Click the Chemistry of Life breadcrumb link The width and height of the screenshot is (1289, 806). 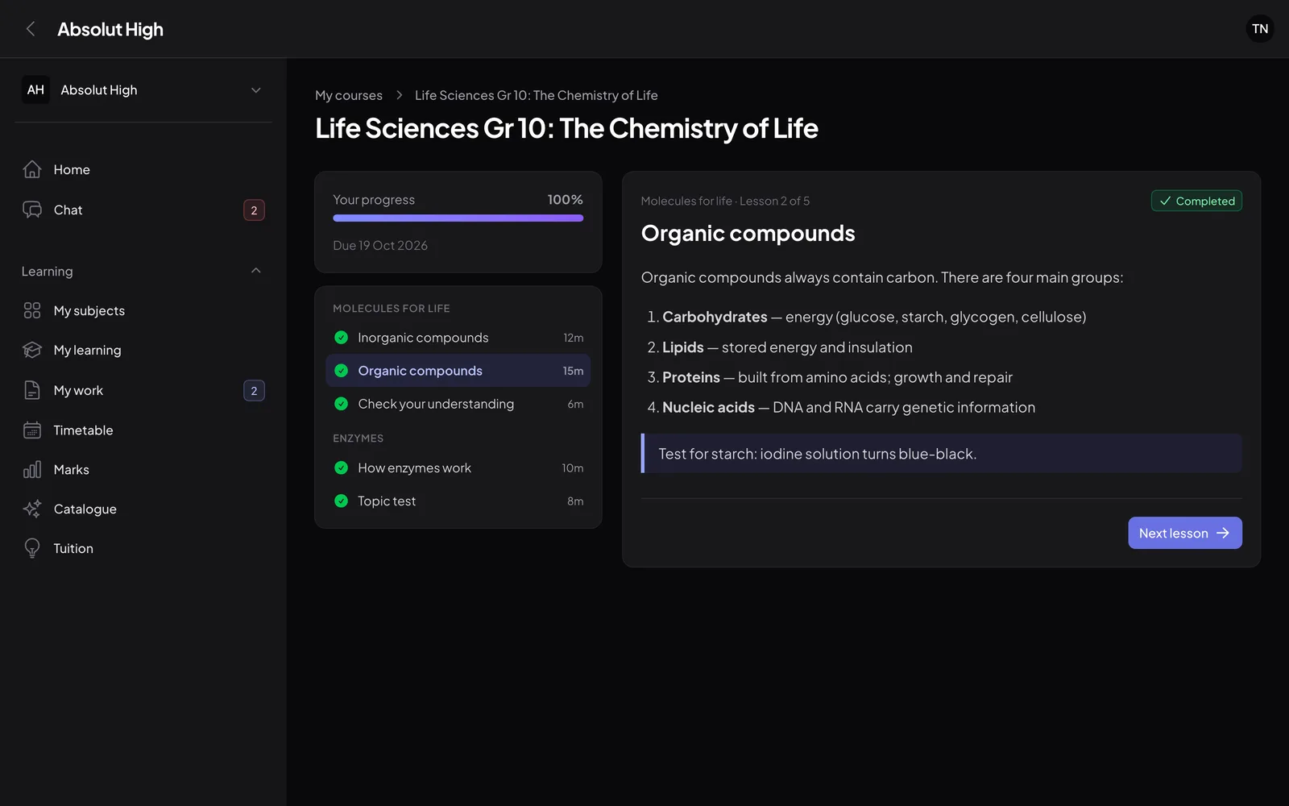click(536, 95)
